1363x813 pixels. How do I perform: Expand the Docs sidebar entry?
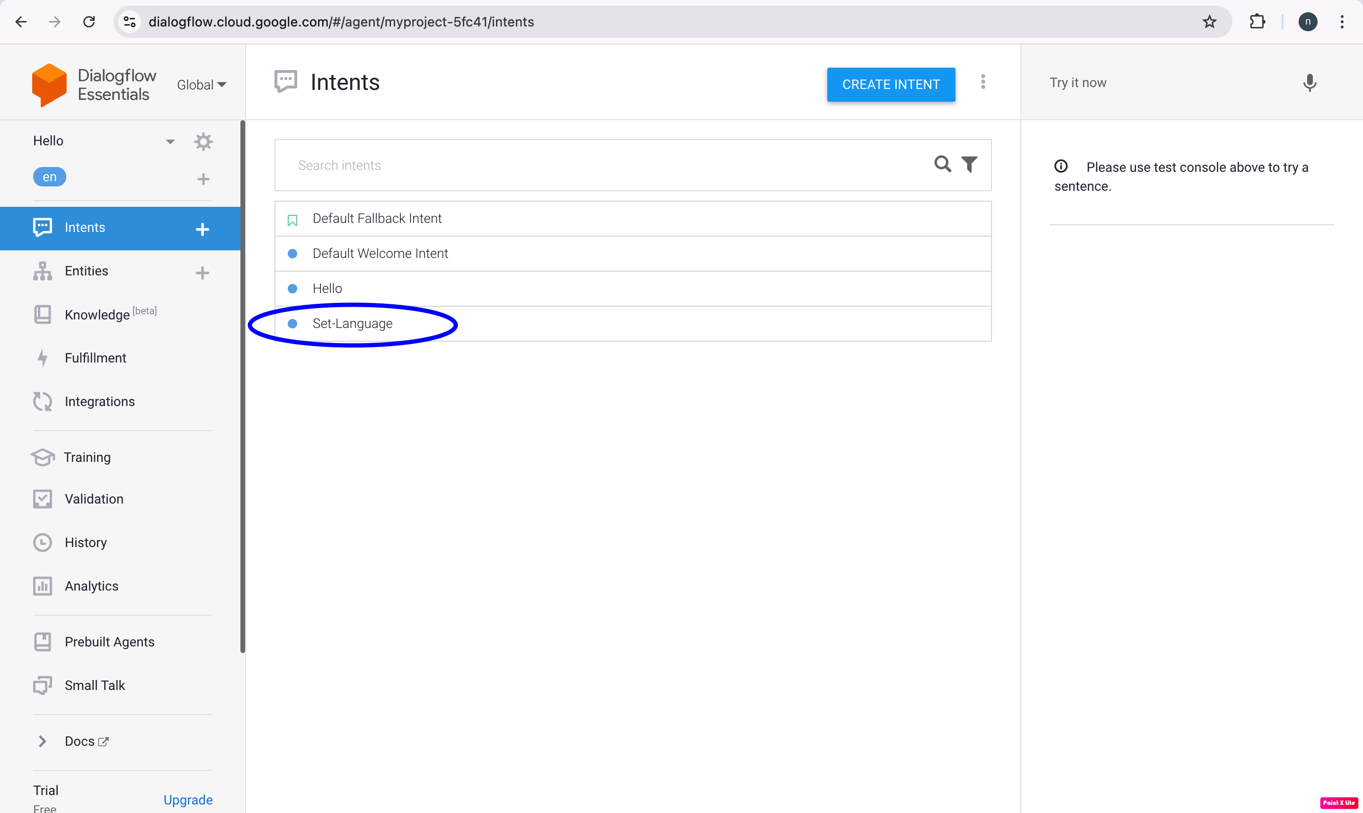81,741
